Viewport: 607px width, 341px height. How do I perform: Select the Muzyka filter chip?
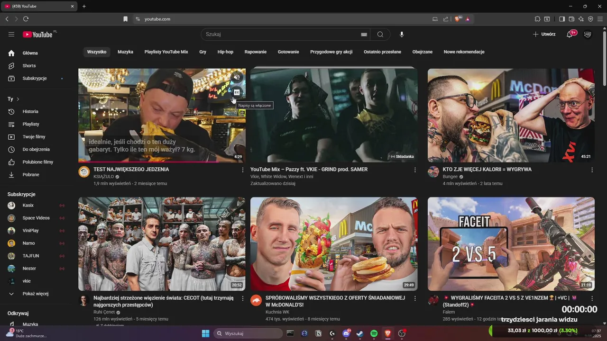[x=125, y=52]
